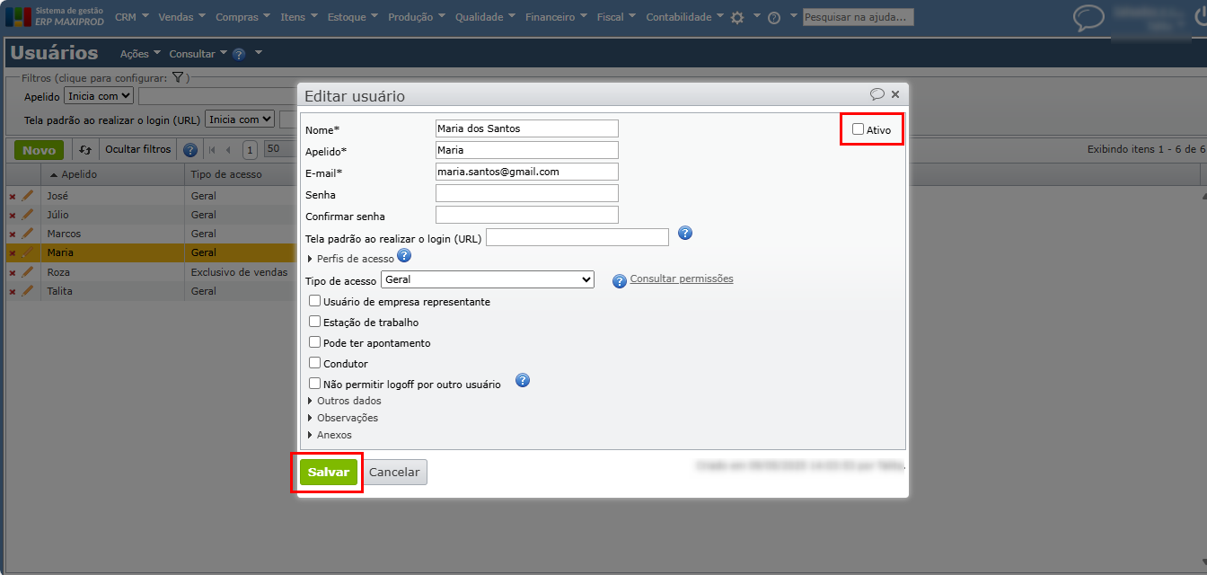Screen dimensions: 1207x575
Task: Edit user Júlio with the pencil icon
Action: (x=28, y=214)
